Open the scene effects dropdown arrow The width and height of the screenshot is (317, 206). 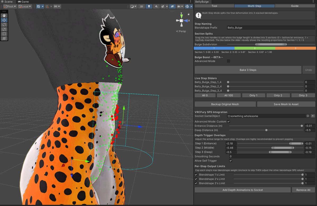[166, 6]
